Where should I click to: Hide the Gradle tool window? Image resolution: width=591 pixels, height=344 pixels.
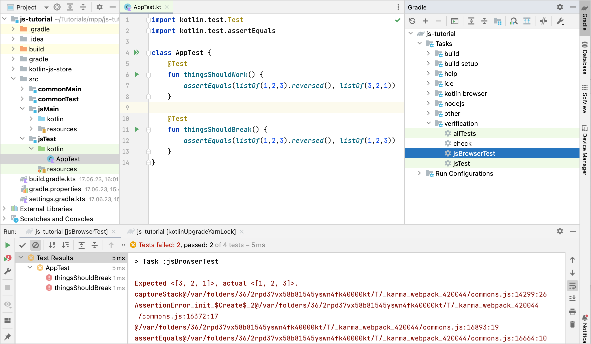click(573, 7)
